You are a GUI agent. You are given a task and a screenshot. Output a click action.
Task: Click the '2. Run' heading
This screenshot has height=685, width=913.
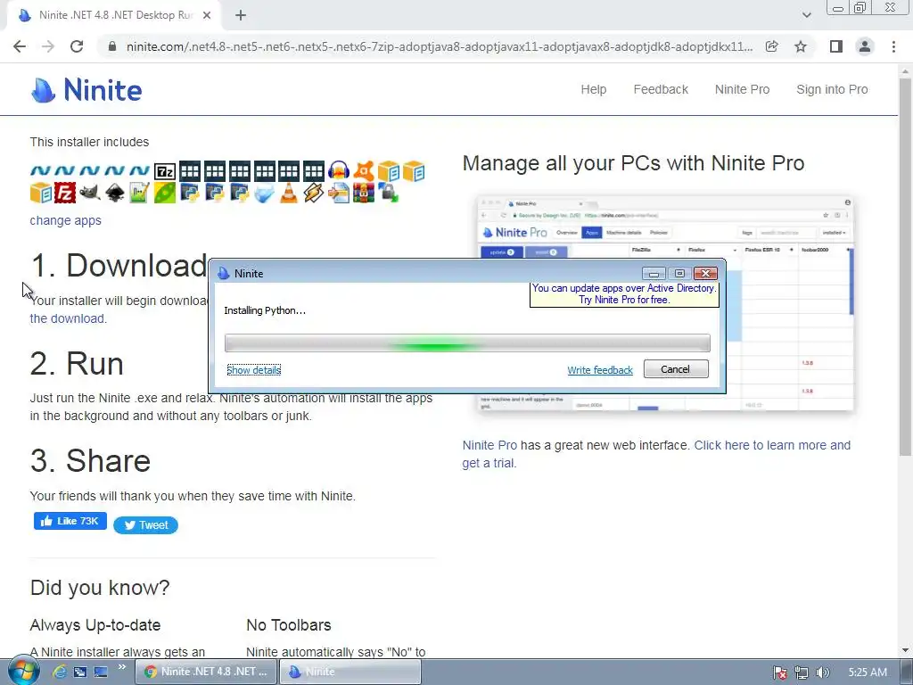click(x=77, y=364)
